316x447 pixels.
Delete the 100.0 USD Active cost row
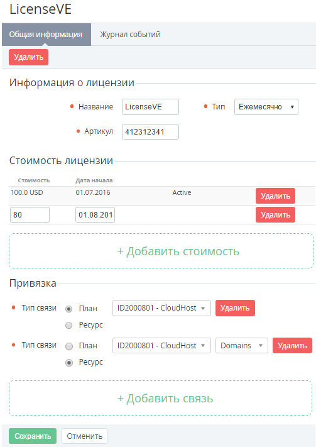click(275, 196)
